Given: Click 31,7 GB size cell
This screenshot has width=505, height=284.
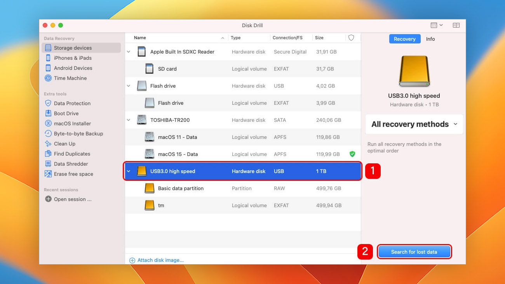Looking at the screenshot, I should 325,69.
